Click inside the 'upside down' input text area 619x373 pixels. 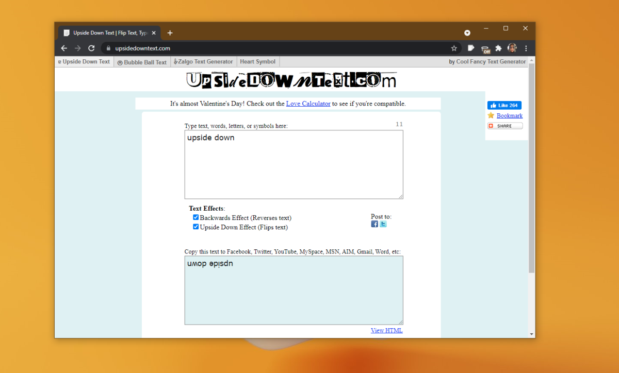pyautogui.click(x=294, y=165)
